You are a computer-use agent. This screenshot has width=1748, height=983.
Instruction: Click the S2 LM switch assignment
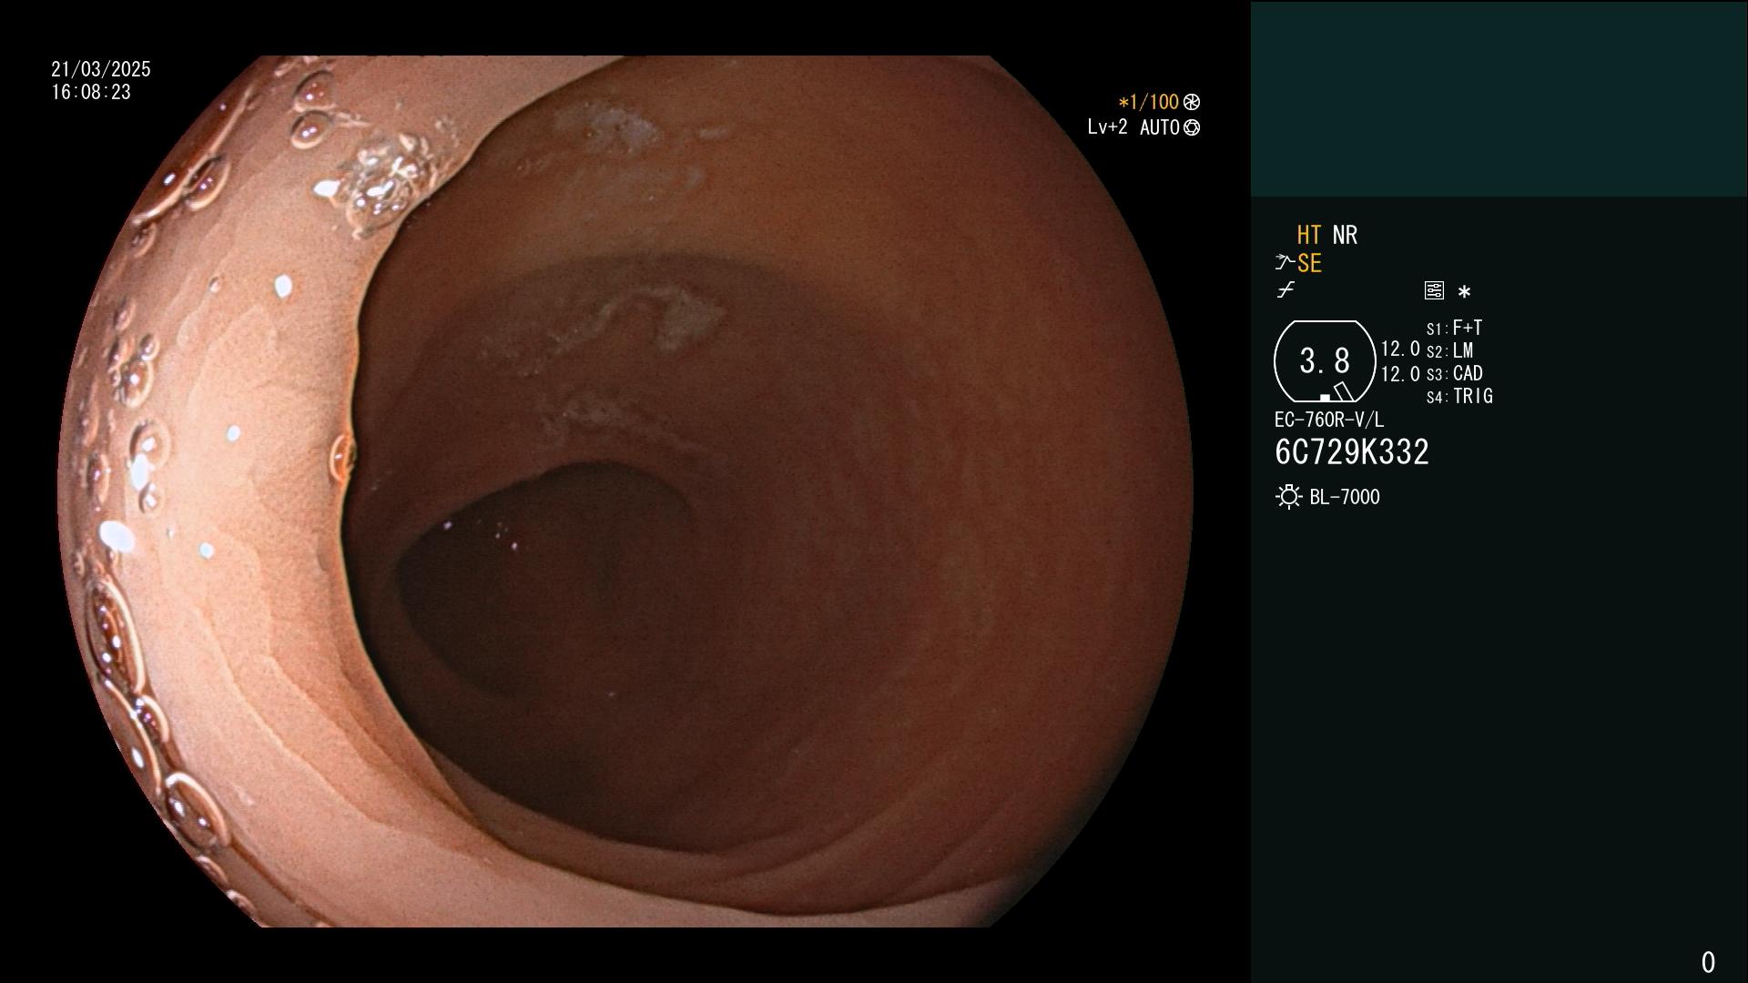click(x=1449, y=350)
